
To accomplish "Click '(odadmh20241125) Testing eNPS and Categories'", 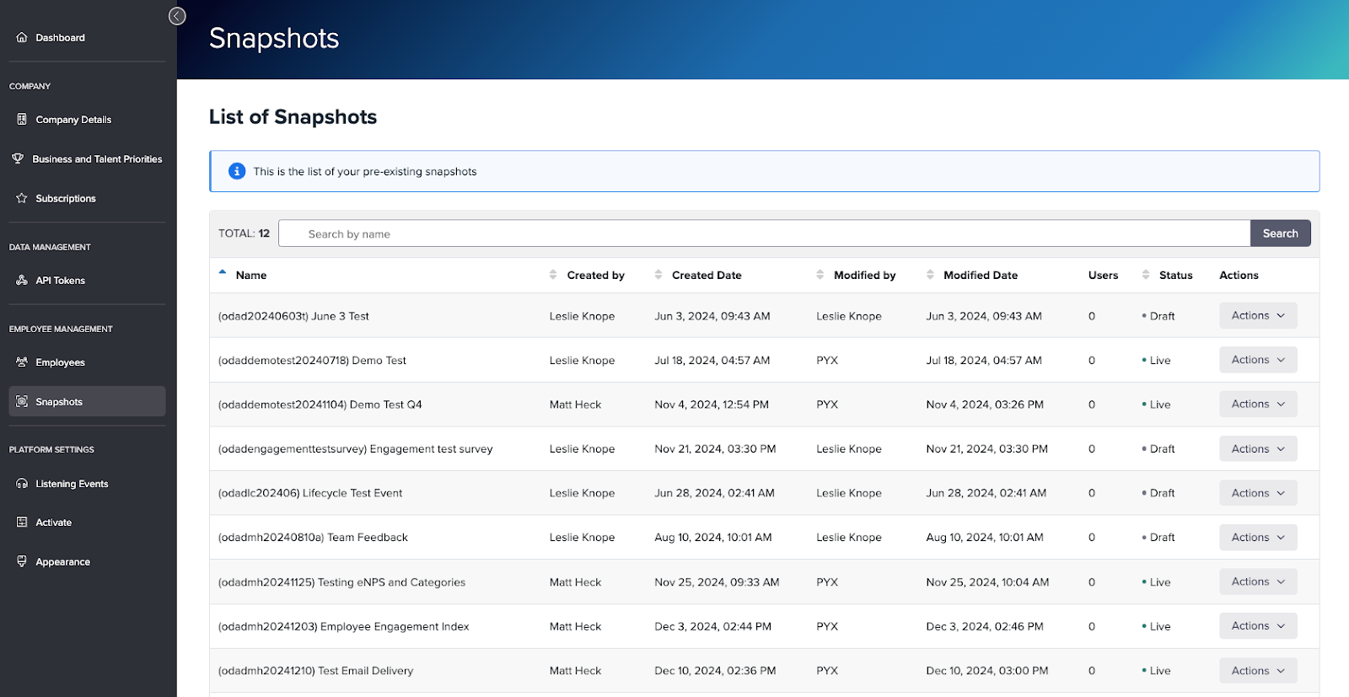I will pyautogui.click(x=341, y=582).
